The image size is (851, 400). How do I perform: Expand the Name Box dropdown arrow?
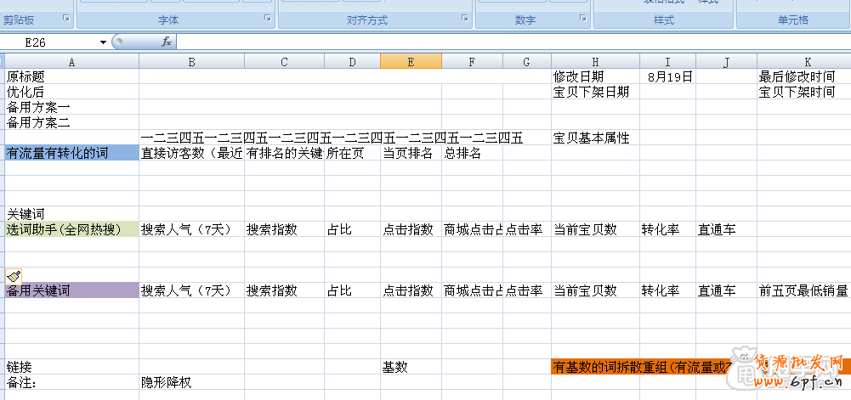103,42
